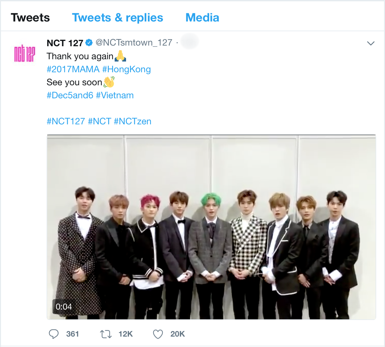Open the Tweets & replies tab

pyautogui.click(x=117, y=18)
